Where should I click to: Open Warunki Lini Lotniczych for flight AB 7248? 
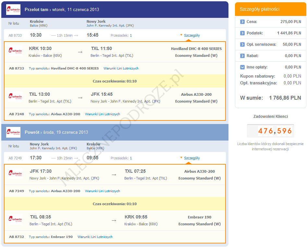pyautogui.click(x=103, y=114)
